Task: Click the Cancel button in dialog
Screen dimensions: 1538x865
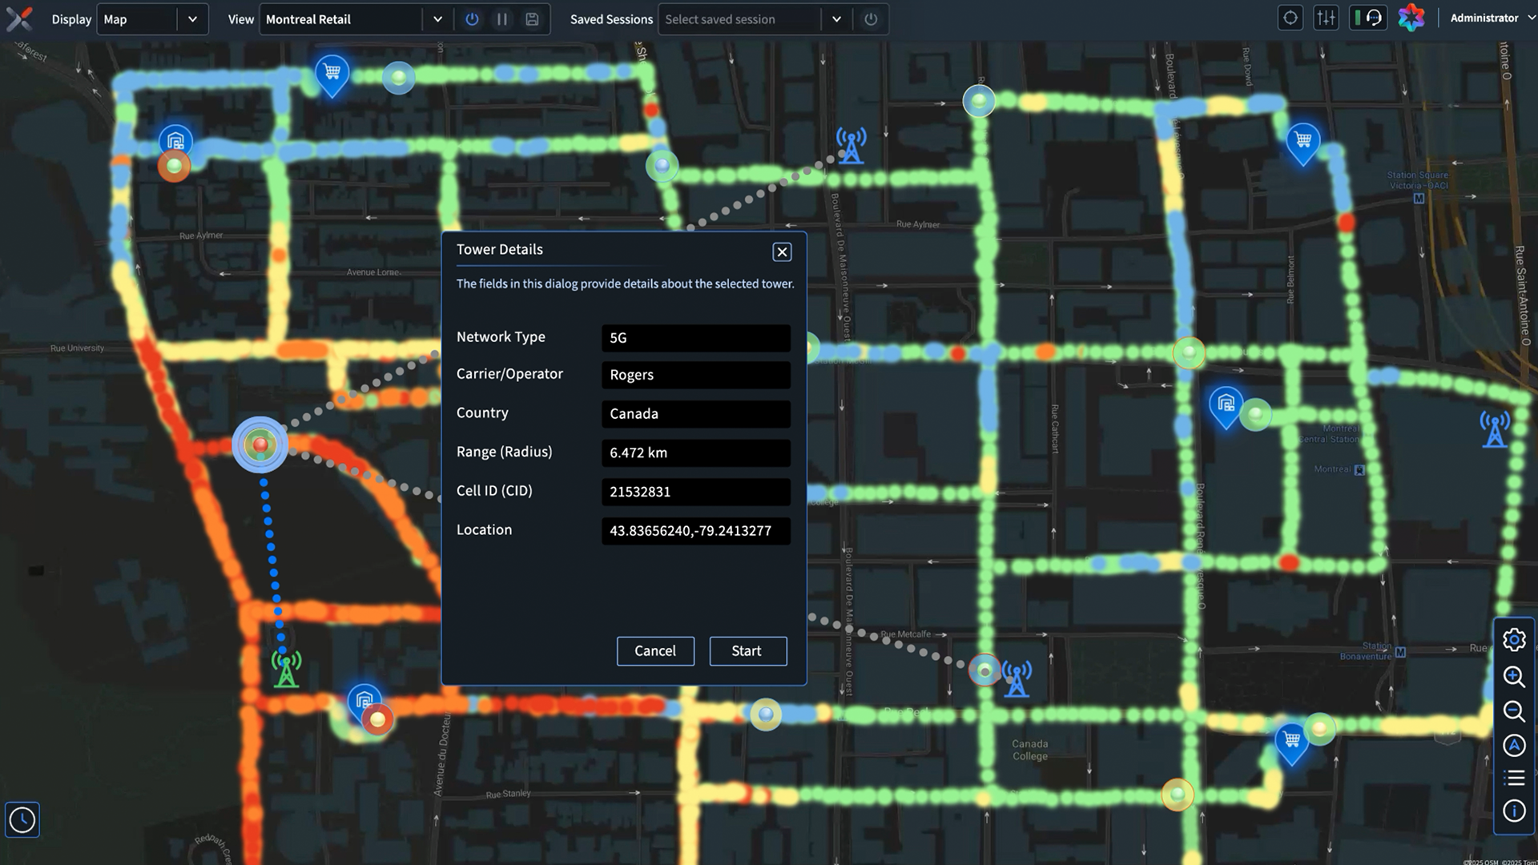Action: click(x=655, y=651)
